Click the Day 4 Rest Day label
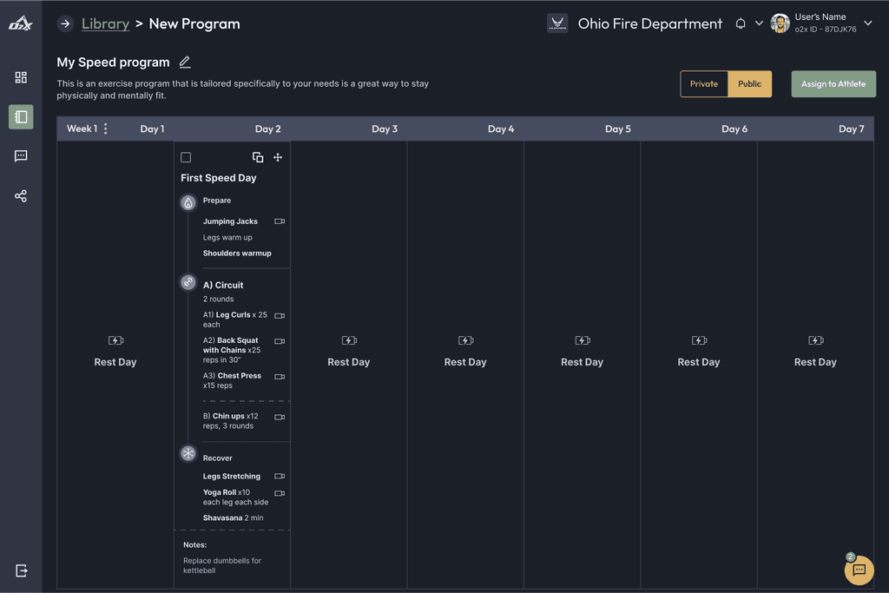Screen dimensions: 889x593 point(465,362)
